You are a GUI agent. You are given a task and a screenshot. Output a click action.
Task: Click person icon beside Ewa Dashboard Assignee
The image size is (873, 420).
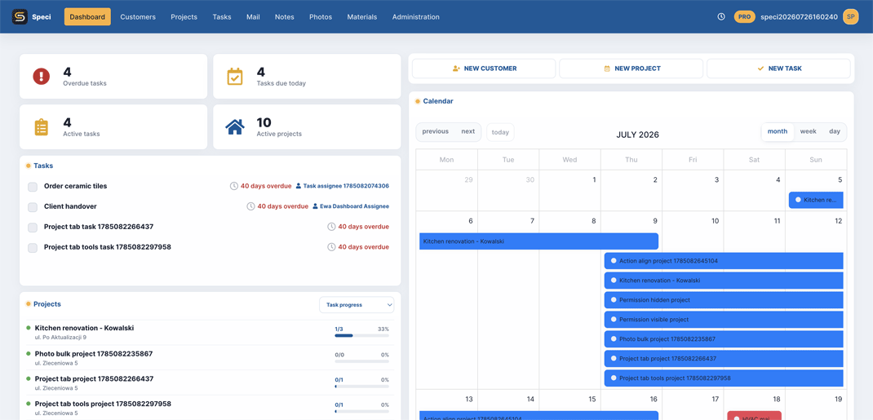315,206
